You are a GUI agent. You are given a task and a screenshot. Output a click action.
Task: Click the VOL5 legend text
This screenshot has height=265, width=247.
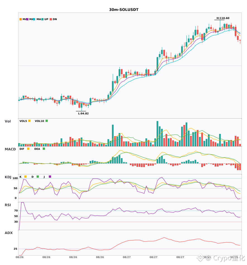pyautogui.click(x=23, y=121)
